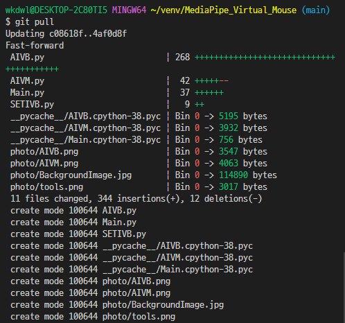The height and width of the screenshot is (323, 345).
Task: Click the create mode line for __pycache__/AIVM.cpython-38.pyc
Action: click(132, 258)
